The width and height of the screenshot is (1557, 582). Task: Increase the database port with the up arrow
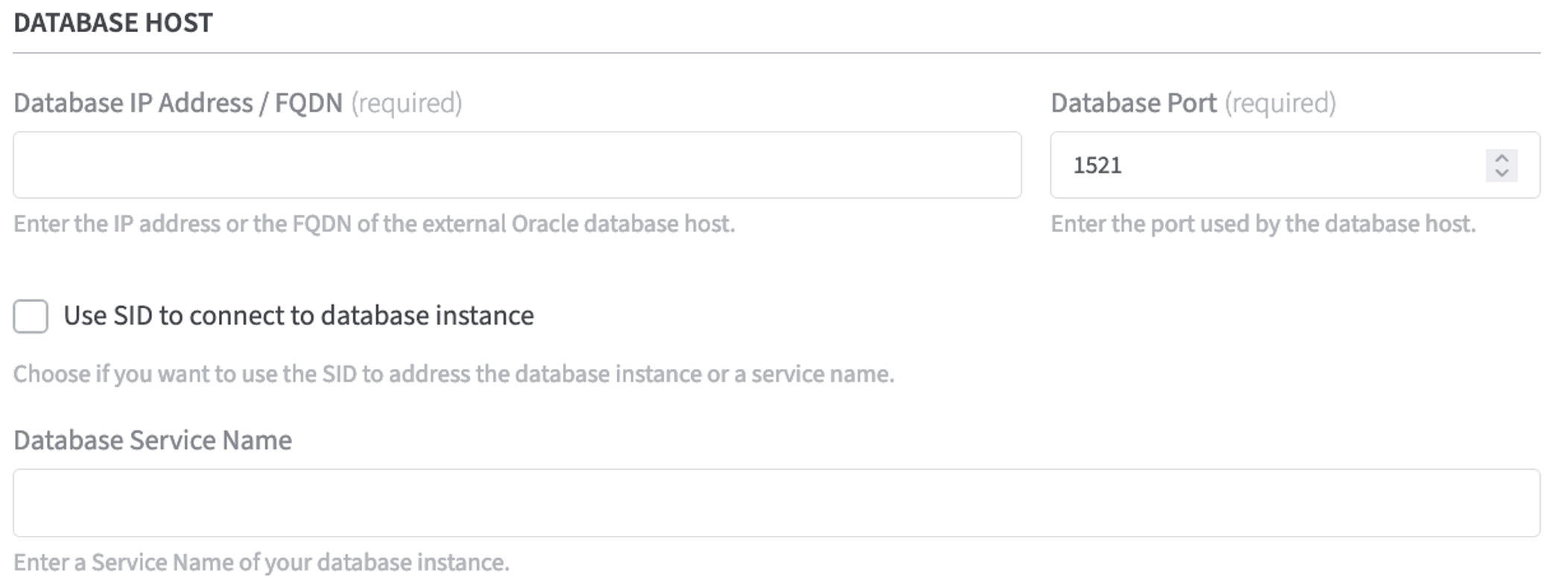tap(1502, 158)
